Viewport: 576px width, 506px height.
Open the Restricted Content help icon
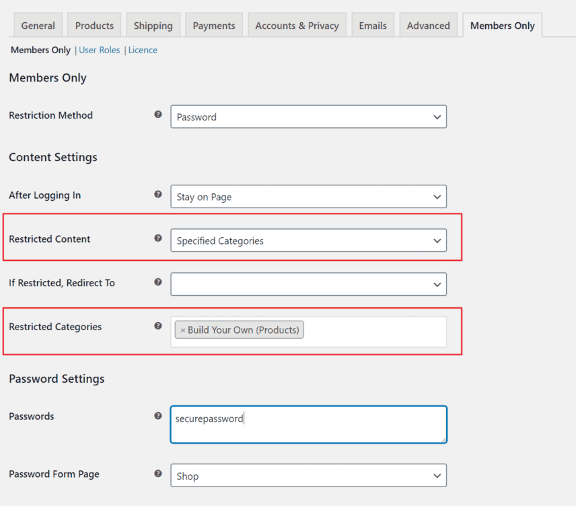click(157, 238)
